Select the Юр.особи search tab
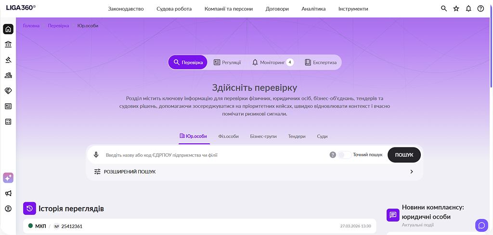This screenshot has width=493, height=235. pyautogui.click(x=194, y=136)
